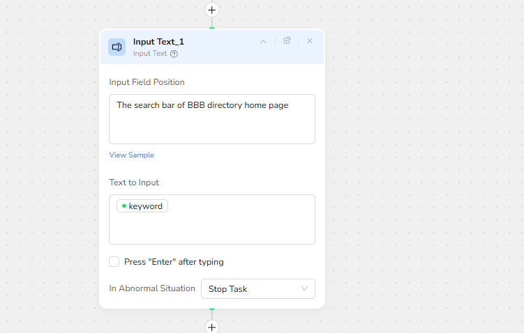Click the bottom green connector point

[x=212, y=309]
